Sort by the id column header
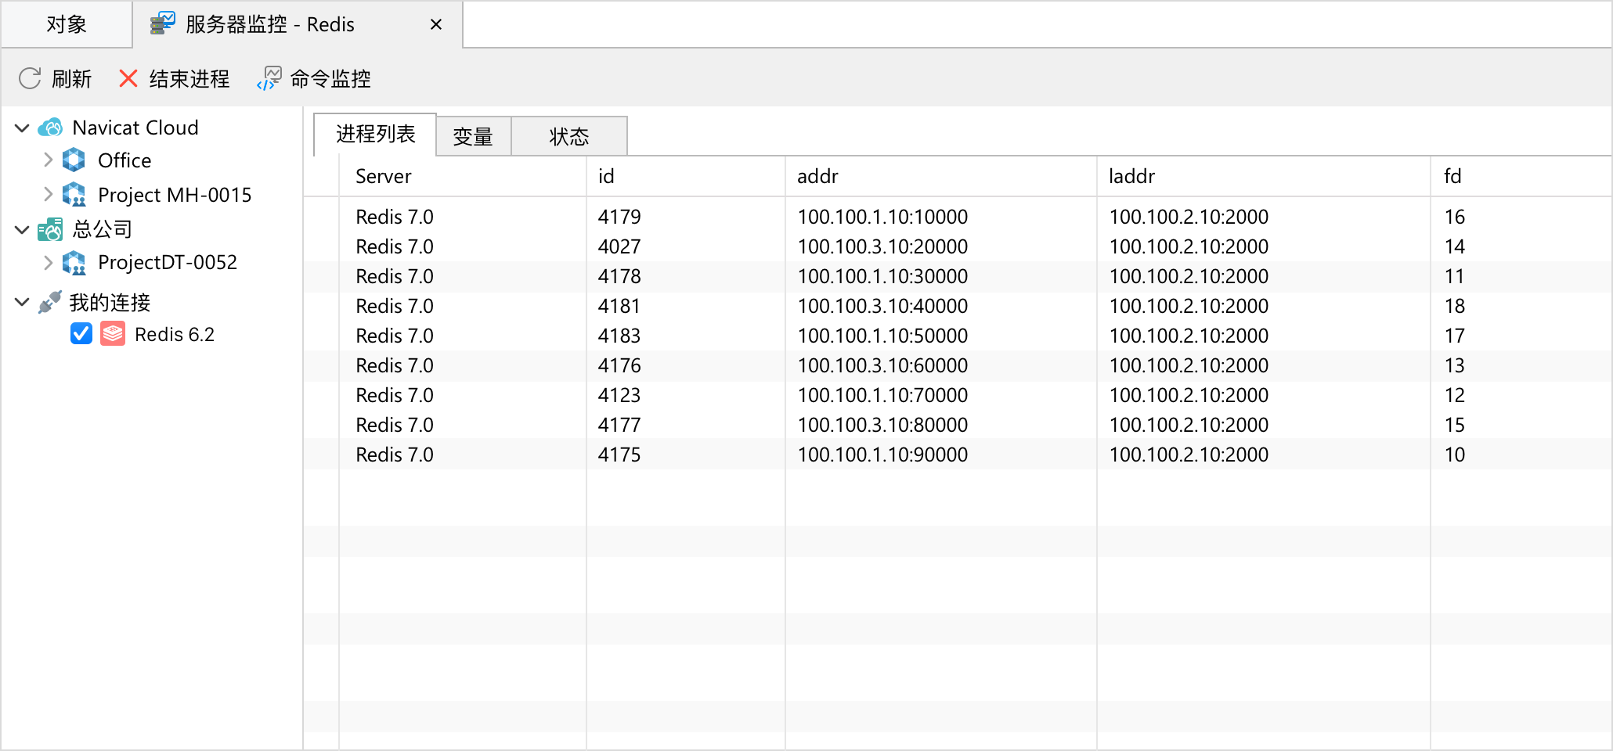 [x=686, y=176]
